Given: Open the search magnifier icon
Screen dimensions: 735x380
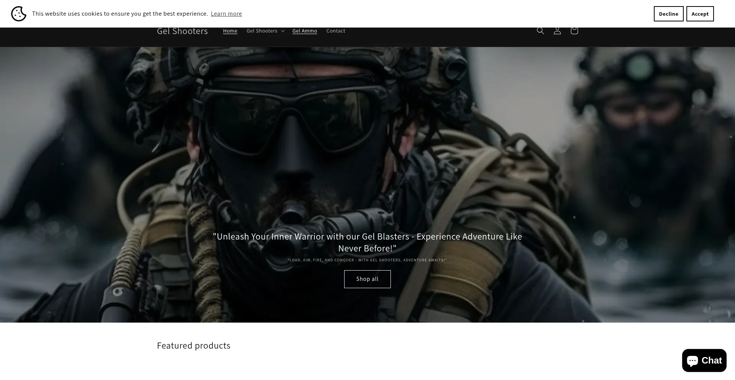Looking at the screenshot, I should 540,31.
